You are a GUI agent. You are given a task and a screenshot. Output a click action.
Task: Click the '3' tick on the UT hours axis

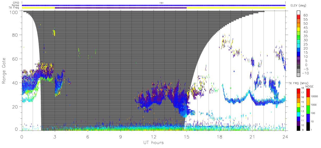point(55,137)
